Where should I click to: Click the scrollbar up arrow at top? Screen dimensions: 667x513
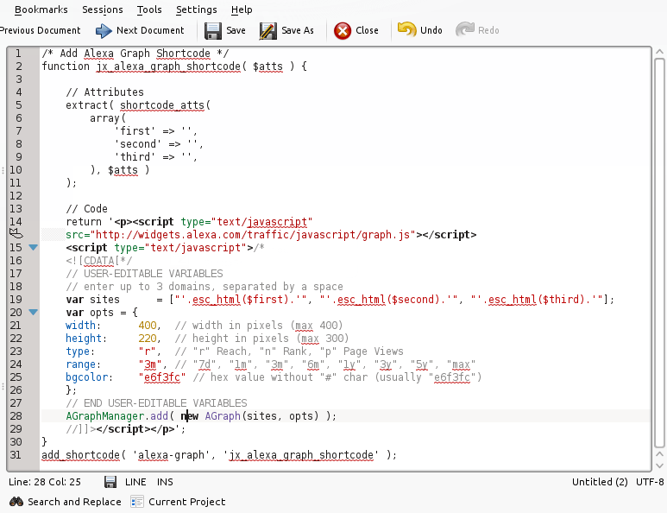[659, 52]
